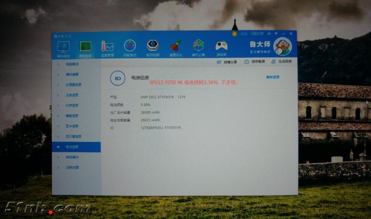371x219 pixels.
Task: Click the 鲁大师 mascot avatar
Action: (x=282, y=46)
